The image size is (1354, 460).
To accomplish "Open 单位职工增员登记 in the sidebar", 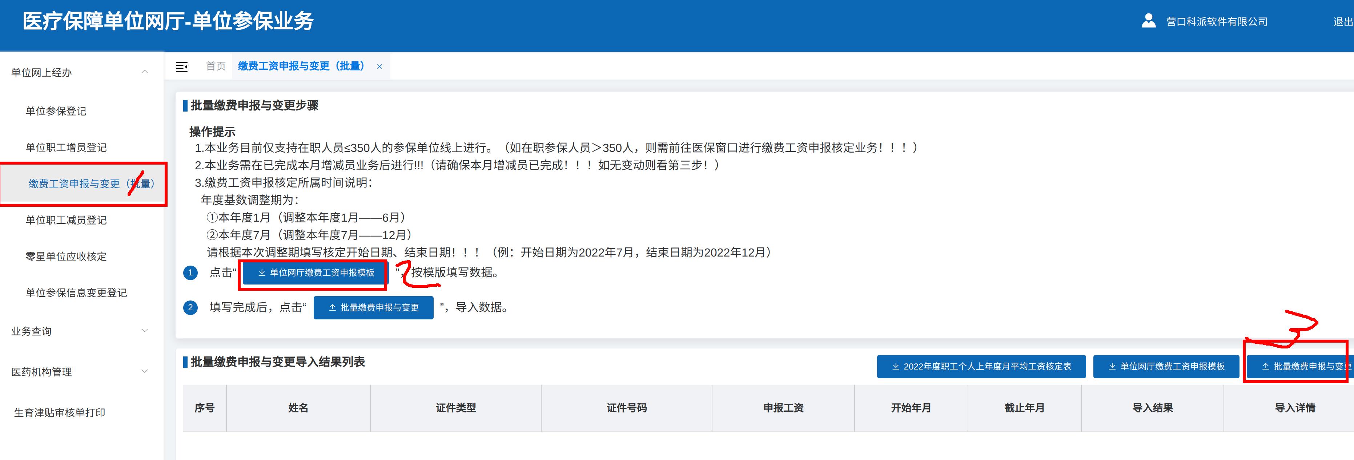I will click(66, 147).
